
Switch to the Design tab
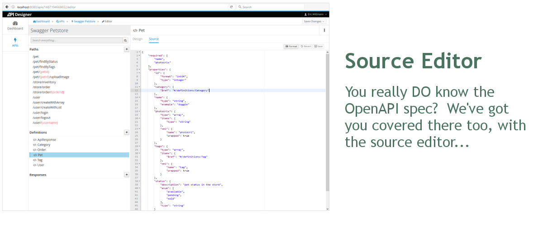(x=137, y=39)
